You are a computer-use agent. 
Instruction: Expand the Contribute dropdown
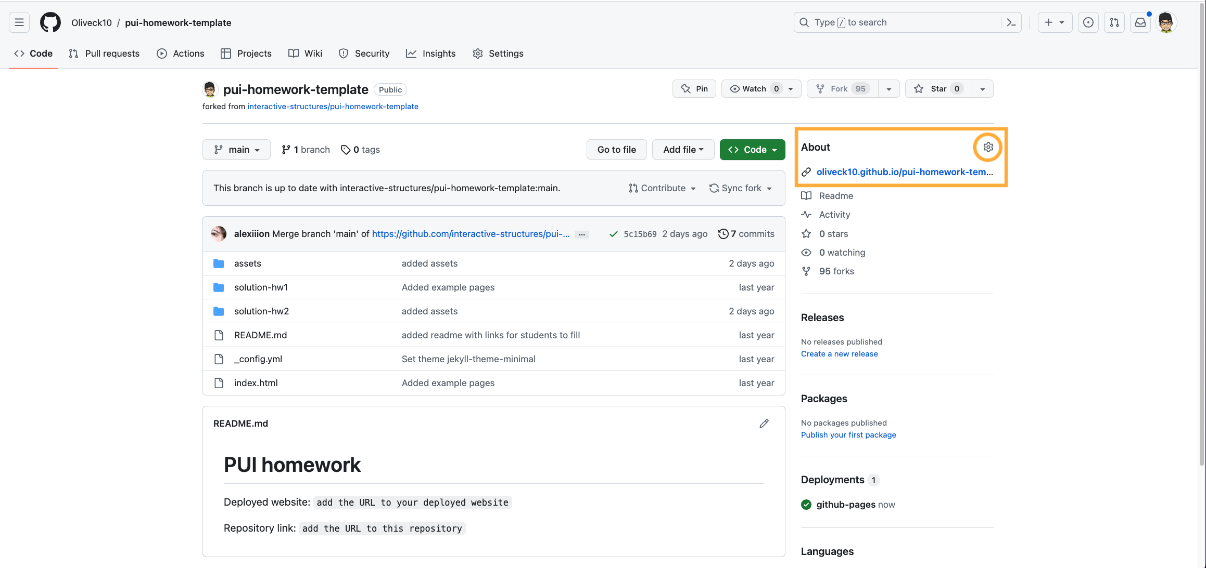coord(662,188)
